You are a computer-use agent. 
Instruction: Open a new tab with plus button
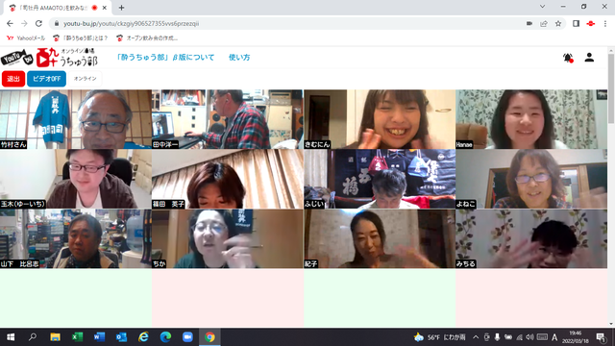pyautogui.click(x=121, y=8)
